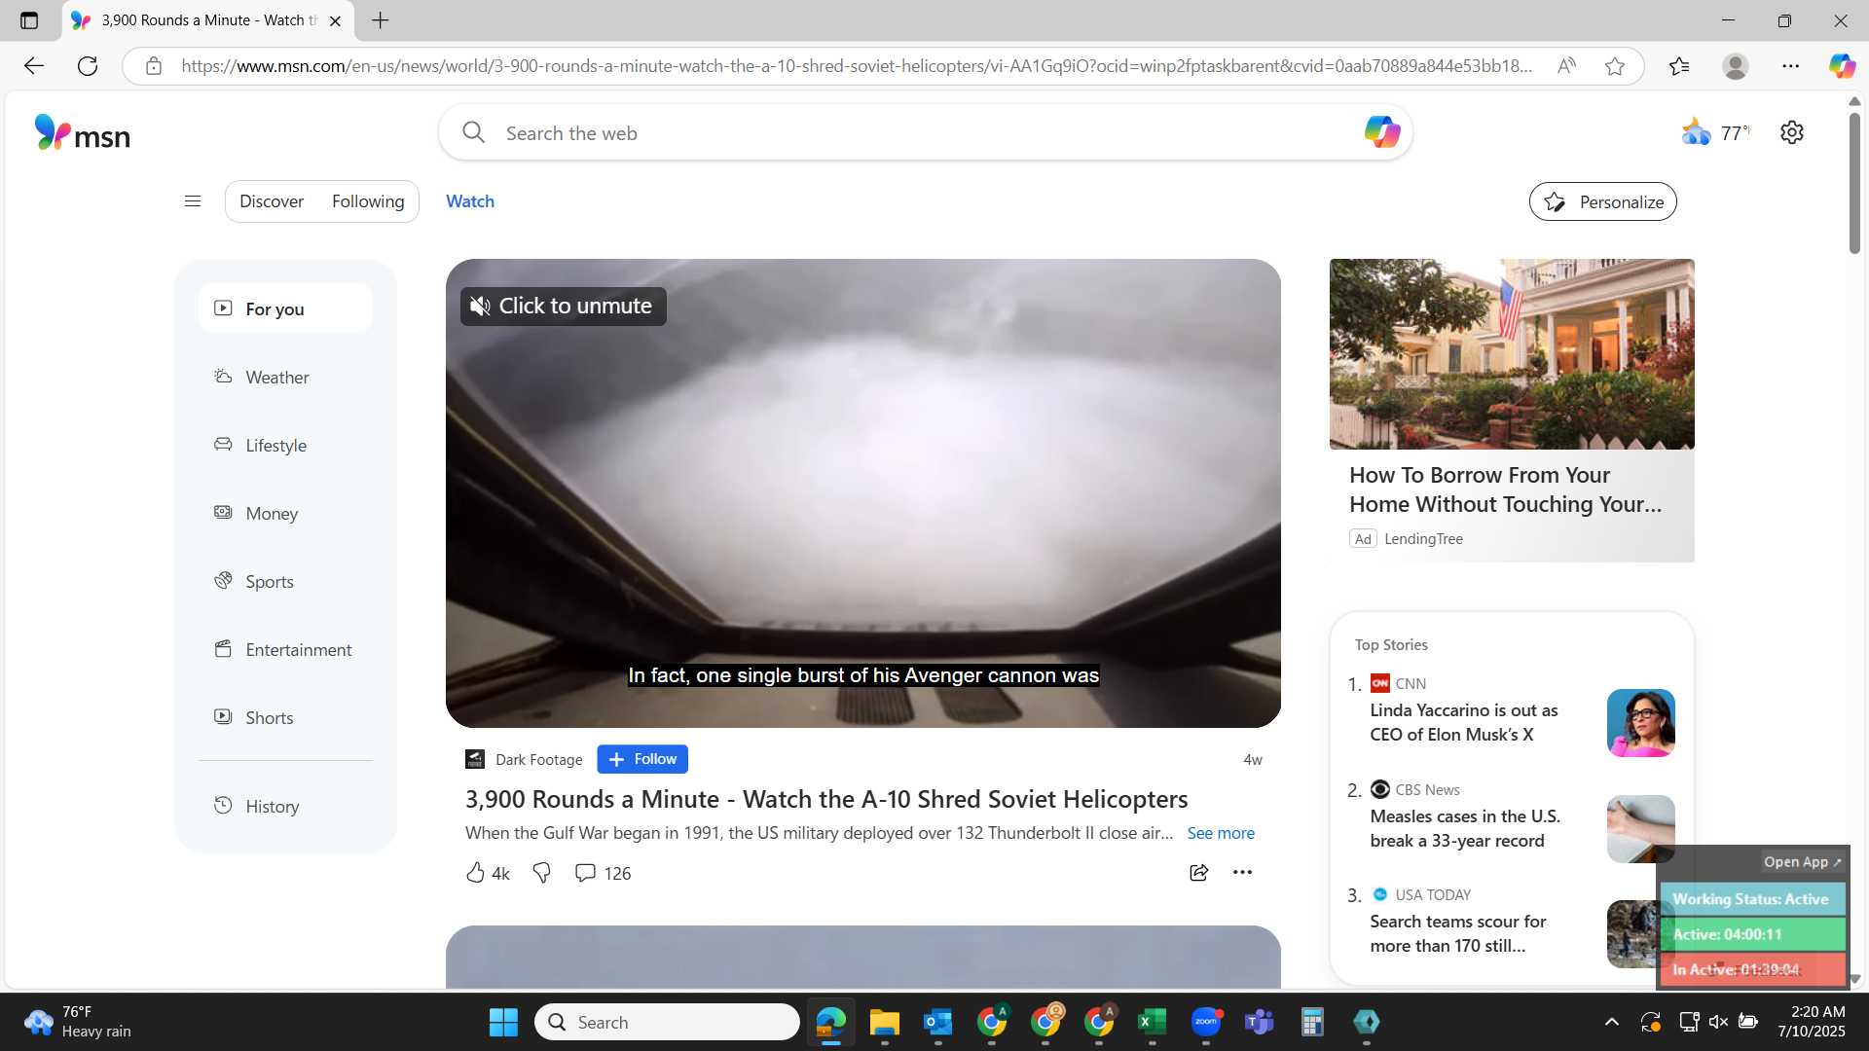1869x1051 pixels.
Task: Click the browser address bar URL
Action: [856, 66]
